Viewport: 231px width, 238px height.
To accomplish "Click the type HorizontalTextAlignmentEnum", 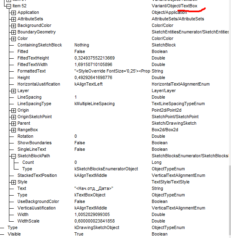I will click(x=181, y=84).
